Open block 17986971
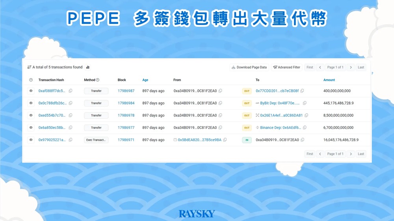The image size is (394, 221). pos(126,140)
